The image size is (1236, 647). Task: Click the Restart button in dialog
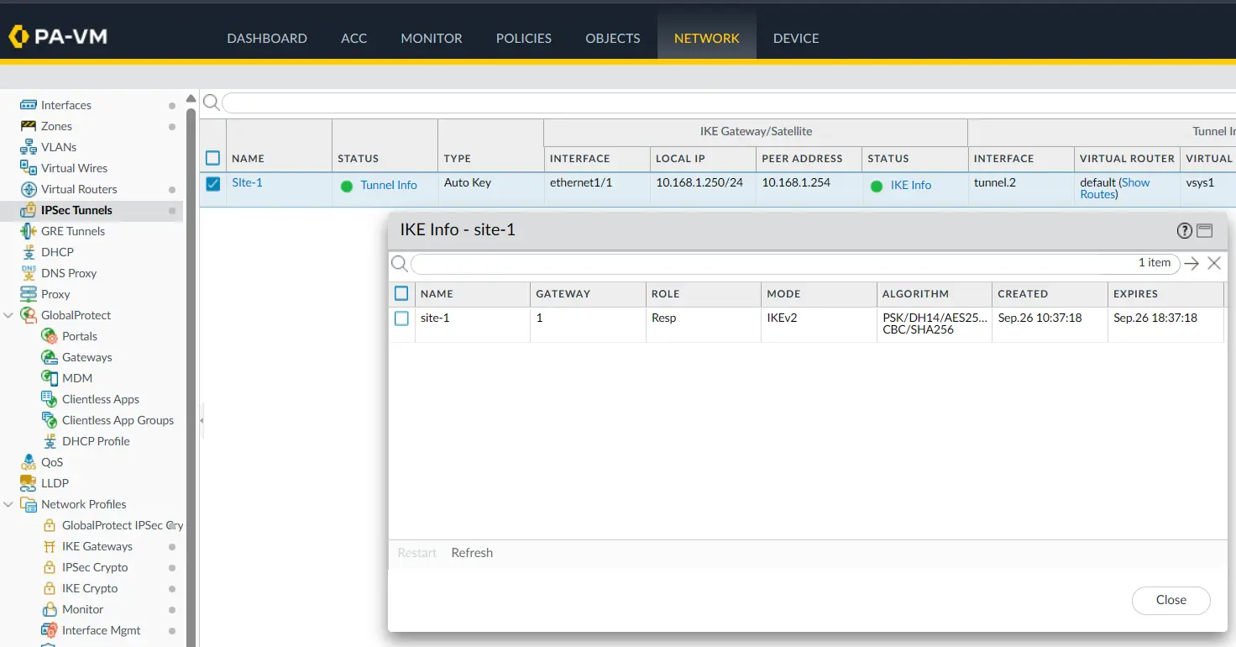[417, 553]
